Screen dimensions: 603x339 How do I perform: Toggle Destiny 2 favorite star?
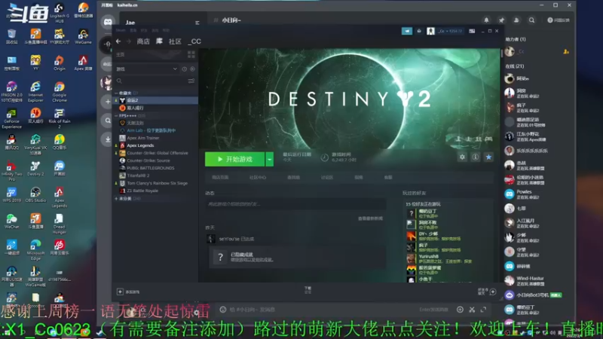(x=488, y=157)
